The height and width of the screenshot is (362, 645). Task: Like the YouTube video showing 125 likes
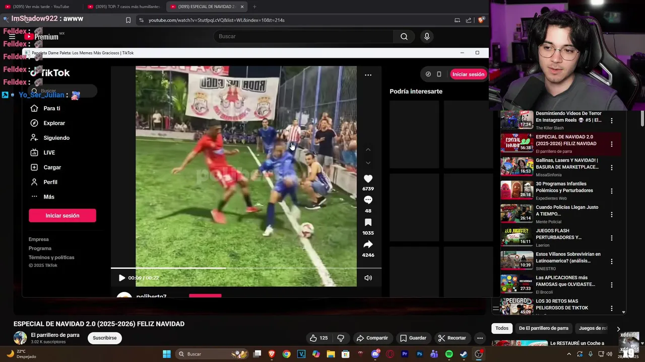point(318,338)
